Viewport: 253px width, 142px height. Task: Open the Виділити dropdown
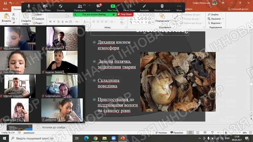click(x=215, y=23)
